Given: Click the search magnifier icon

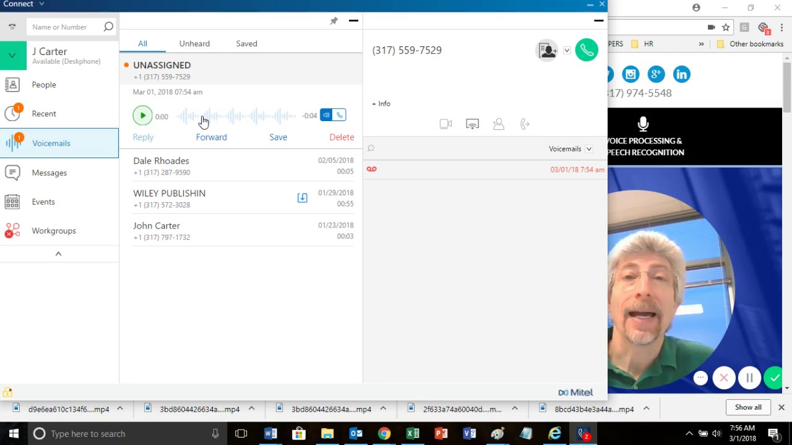Looking at the screenshot, I should pos(108,27).
